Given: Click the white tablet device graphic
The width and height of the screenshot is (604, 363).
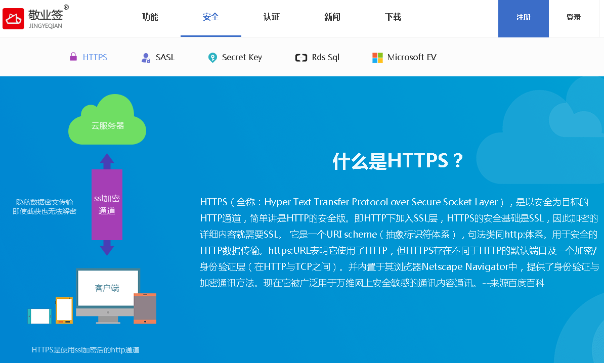Looking at the screenshot, I should coord(39,316).
